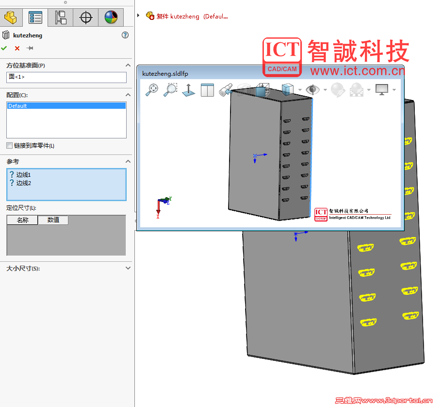Screen dimensions: 442x407
Task: Collapse the 方位基准面(P) section
Action: coord(128,65)
